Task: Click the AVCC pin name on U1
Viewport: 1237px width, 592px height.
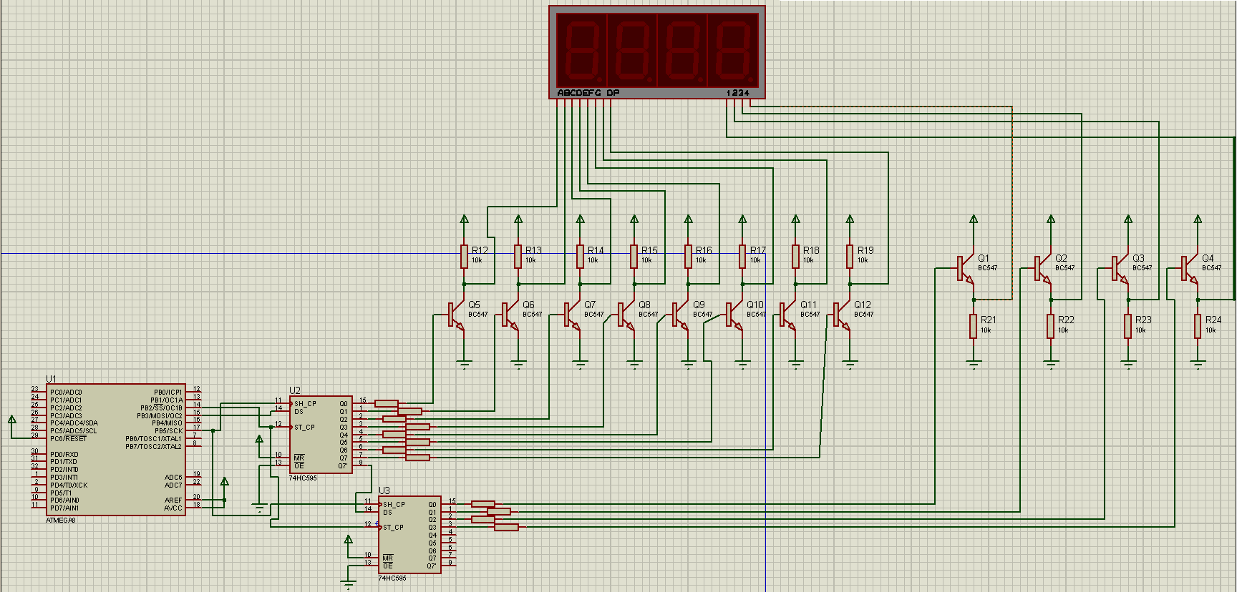Action: click(x=173, y=508)
